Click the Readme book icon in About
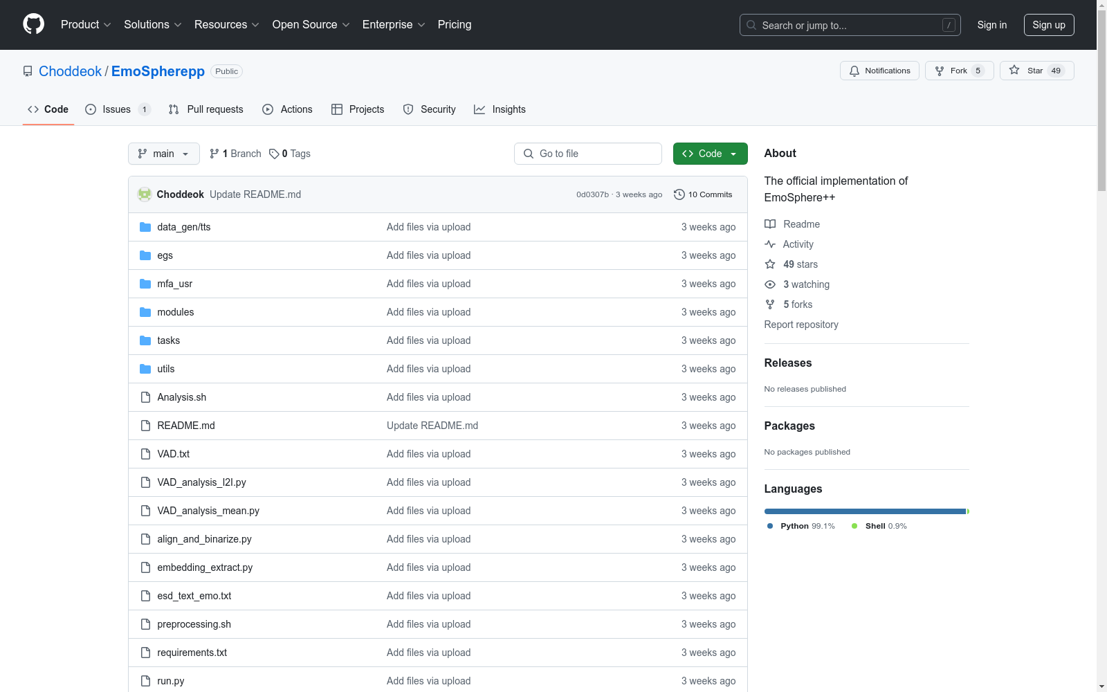 click(x=770, y=224)
